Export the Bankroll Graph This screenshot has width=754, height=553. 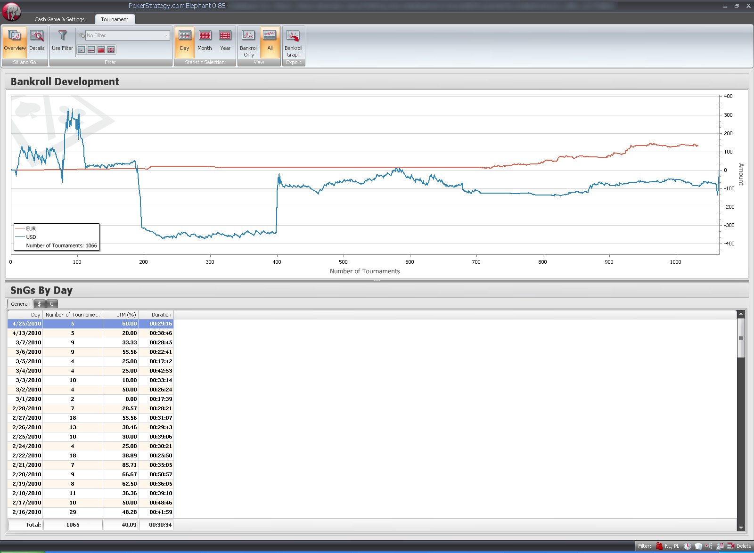tap(294, 42)
